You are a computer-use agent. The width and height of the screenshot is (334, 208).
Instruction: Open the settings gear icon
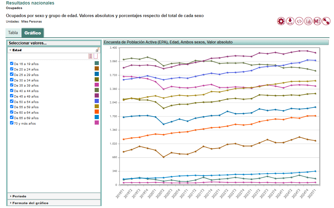click(x=281, y=21)
